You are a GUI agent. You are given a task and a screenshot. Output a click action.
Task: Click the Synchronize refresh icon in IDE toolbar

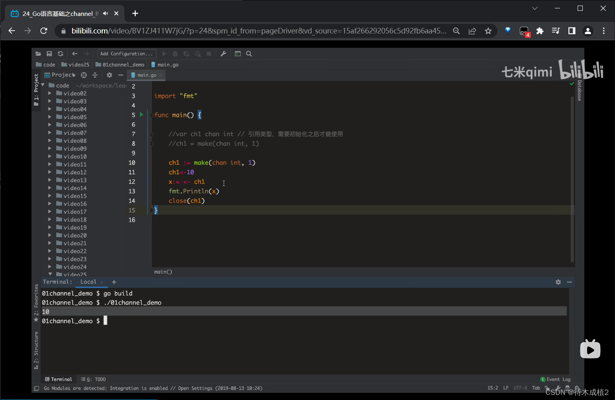coord(61,54)
